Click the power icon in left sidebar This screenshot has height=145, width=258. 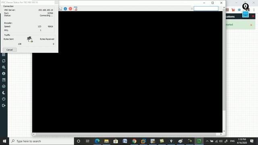[4, 99]
